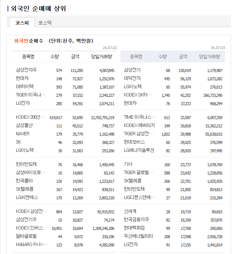Open the 현대모비스 stock link
233x254 pixels.
pyautogui.click(x=134, y=142)
